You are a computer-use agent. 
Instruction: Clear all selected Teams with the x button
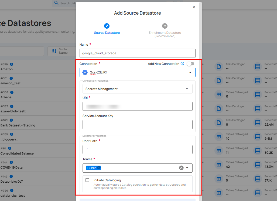tap(181, 168)
